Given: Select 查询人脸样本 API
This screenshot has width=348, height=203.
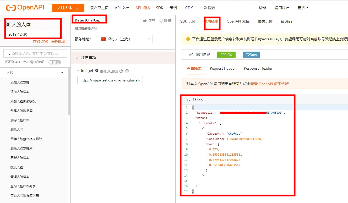Looking at the screenshot, I should pos(20,177).
